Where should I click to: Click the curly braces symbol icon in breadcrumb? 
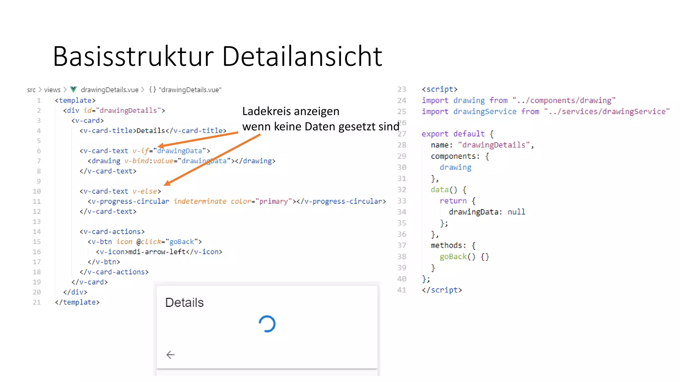click(x=152, y=90)
